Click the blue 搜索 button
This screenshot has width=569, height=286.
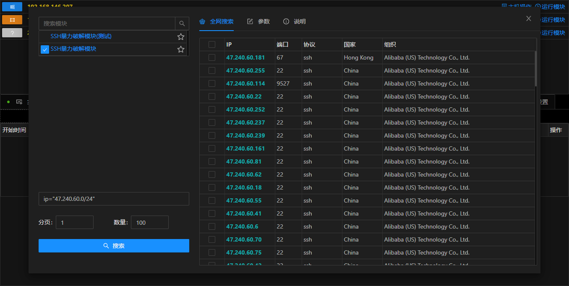click(114, 246)
